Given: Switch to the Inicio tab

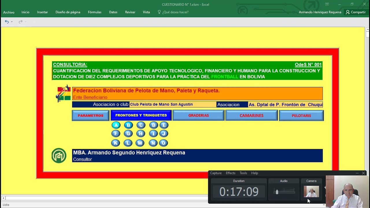Looking at the screenshot, I should pos(25,12).
